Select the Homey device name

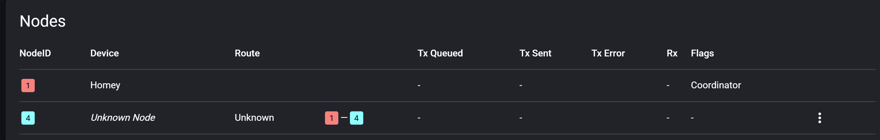point(105,85)
